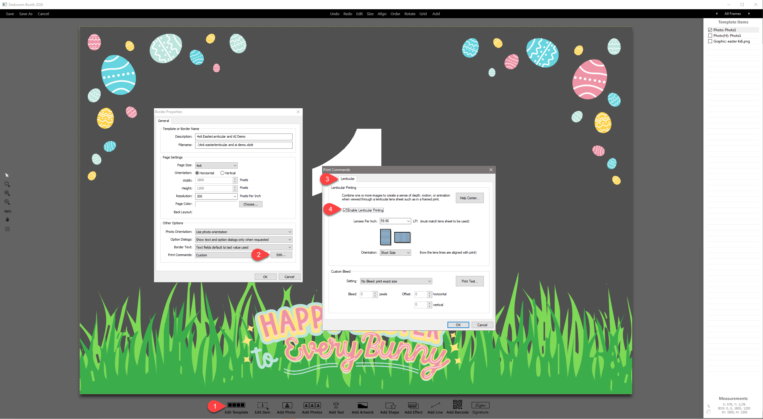The image size is (763, 419).
Task: Check the Graphic: easter 4x6.png item
Action: [710, 41]
